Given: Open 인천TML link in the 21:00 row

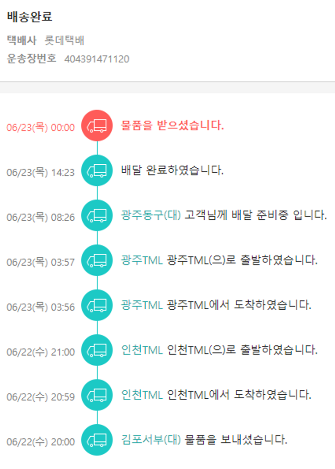Looking at the screenshot, I should pyautogui.click(x=142, y=350).
